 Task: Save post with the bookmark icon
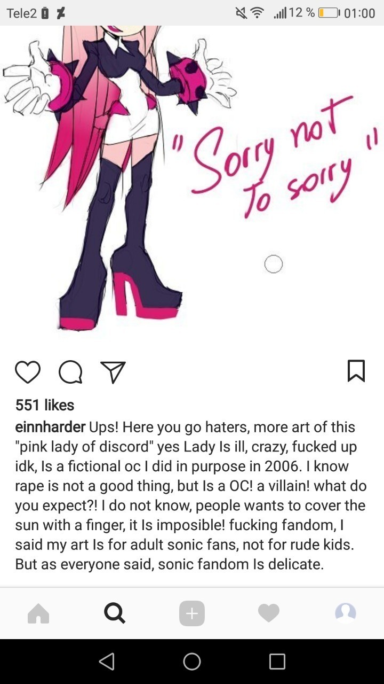coord(356,371)
